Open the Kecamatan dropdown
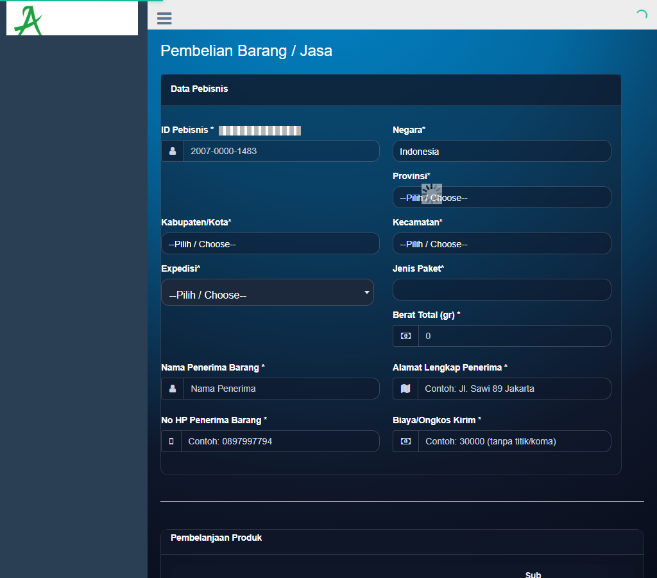The height and width of the screenshot is (578, 657). [x=502, y=243]
